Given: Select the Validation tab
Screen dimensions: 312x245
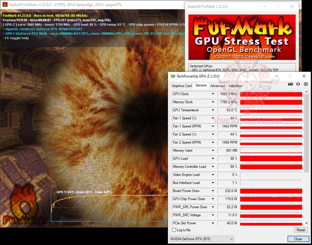Looking at the screenshot, I should tap(235, 86).
